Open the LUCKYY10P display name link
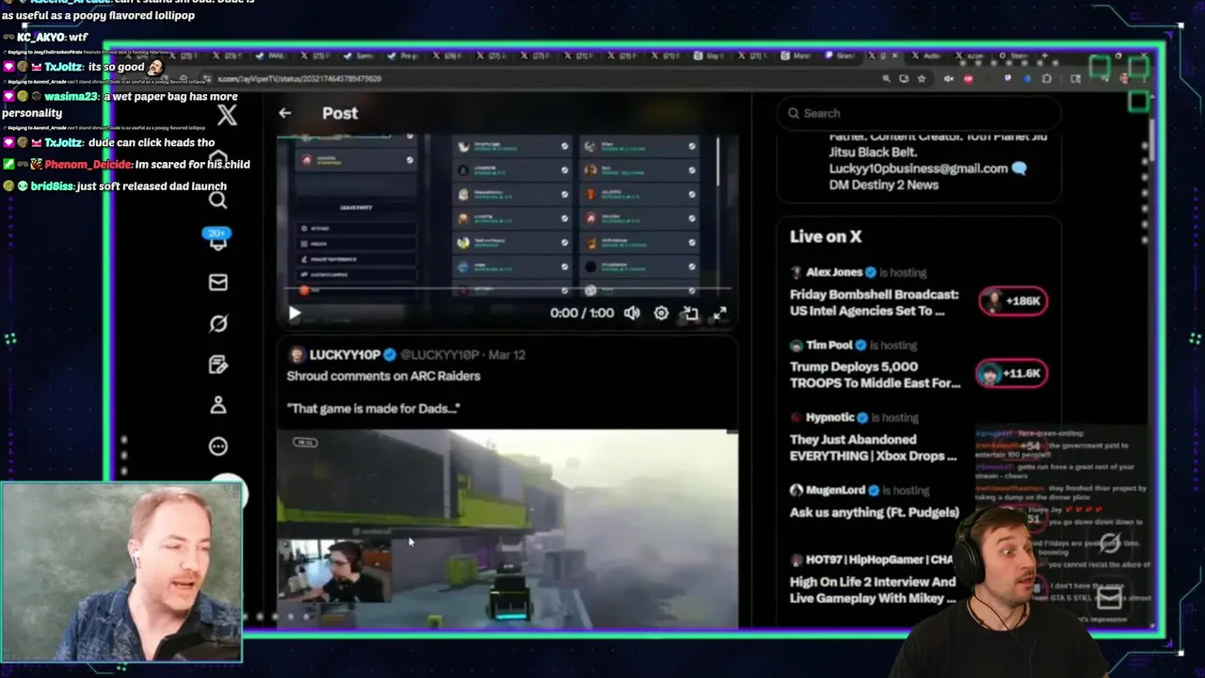This screenshot has width=1205, height=678. pos(345,355)
